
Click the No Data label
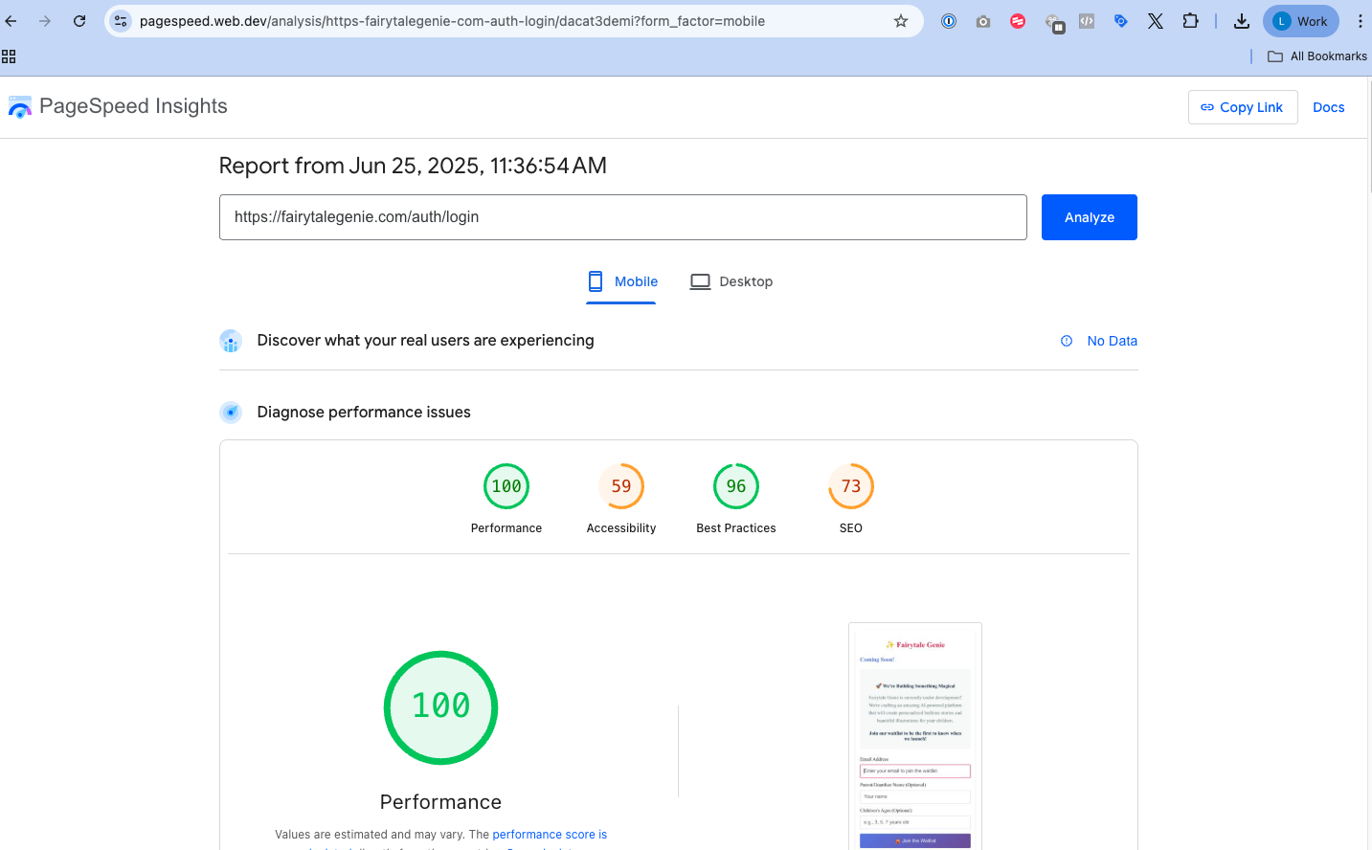(x=1113, y=341)
